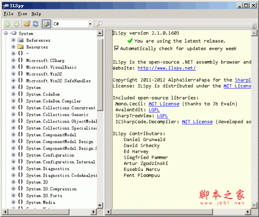Click the References folder icon
Screen dimensions: 259x217
point(20,40)
